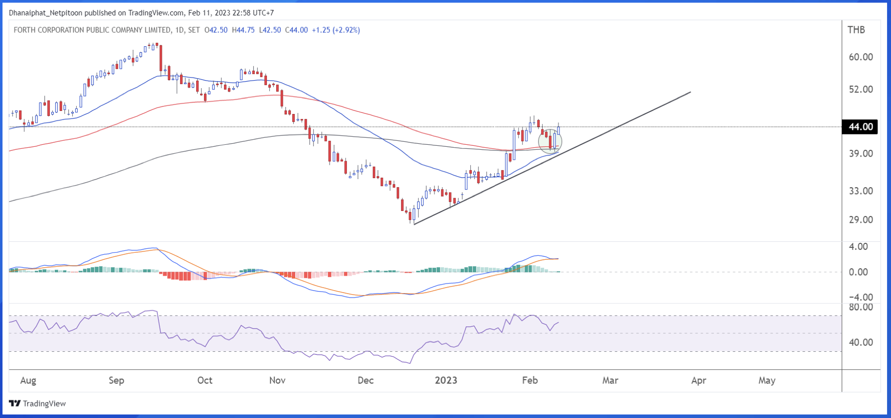Click the Apr label on the time axis
Image resolution: width=891 pixels, height=418 pixels.
(699, 381)
